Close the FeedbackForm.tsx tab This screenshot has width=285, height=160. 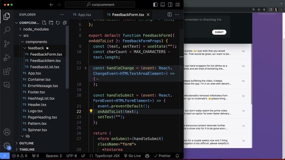[x=148, y=15]
